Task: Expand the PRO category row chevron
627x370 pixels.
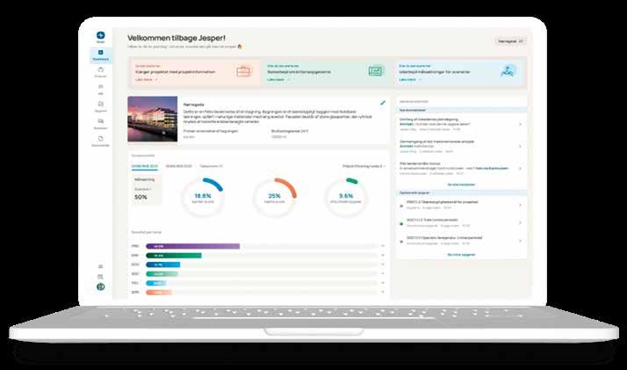Action: click(383, 246)
